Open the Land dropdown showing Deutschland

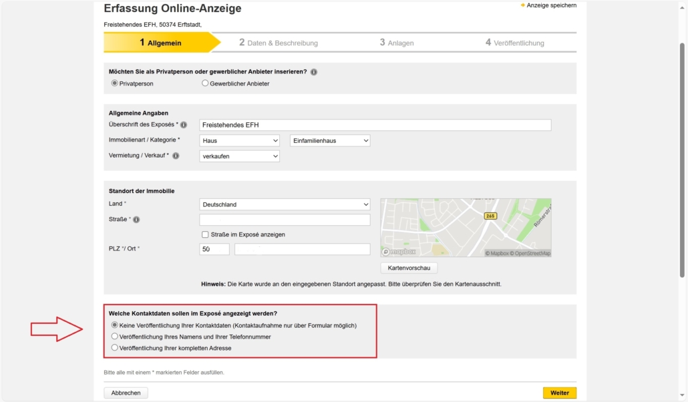[285, 204]
